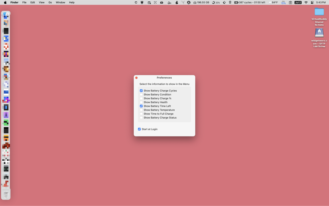Open the File menu
The width and height of the screenshot is (329, 206).
24,2
